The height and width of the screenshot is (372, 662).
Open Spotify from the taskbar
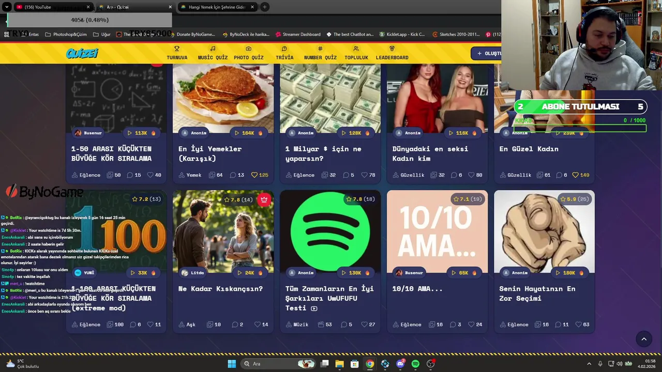tap(415, 364)
